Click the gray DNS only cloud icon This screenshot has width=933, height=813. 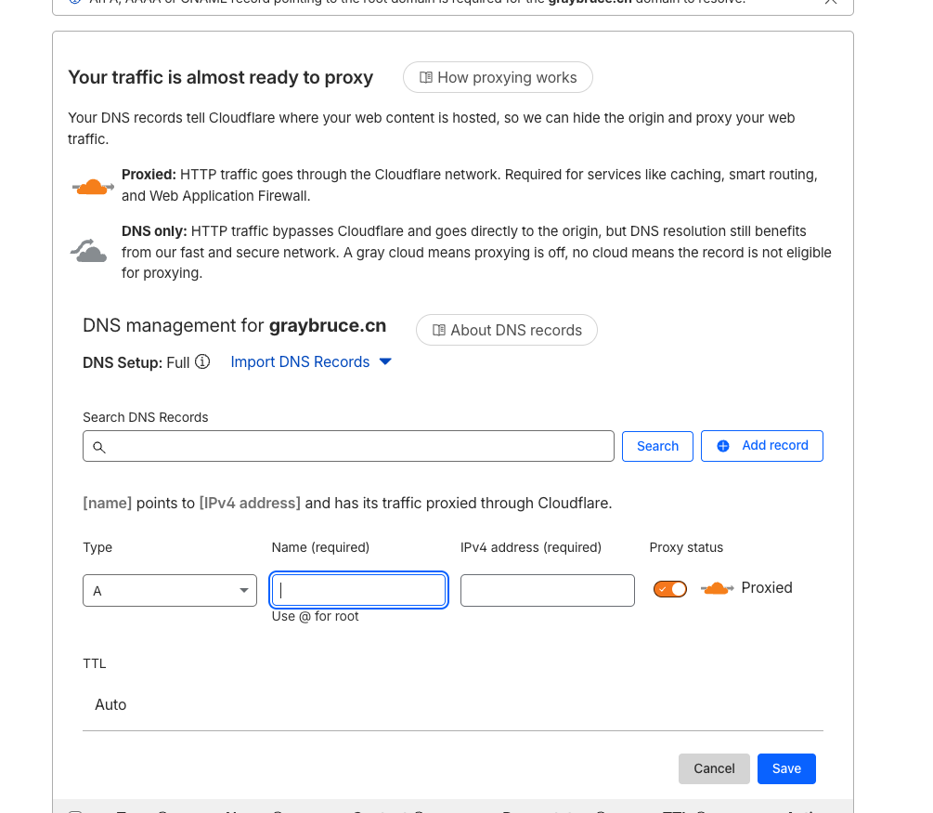(89, 251)
